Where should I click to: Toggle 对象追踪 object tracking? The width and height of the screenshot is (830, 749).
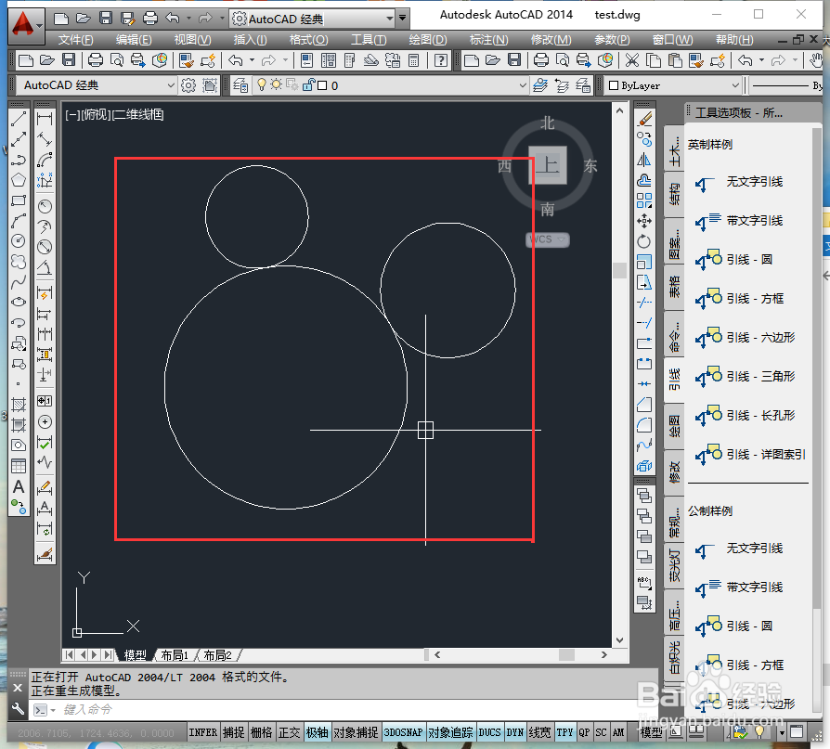tap(450, 732)
